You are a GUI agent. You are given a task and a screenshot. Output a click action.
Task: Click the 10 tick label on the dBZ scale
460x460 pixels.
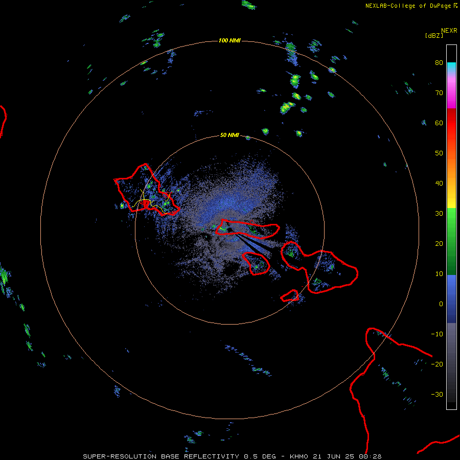439,274
